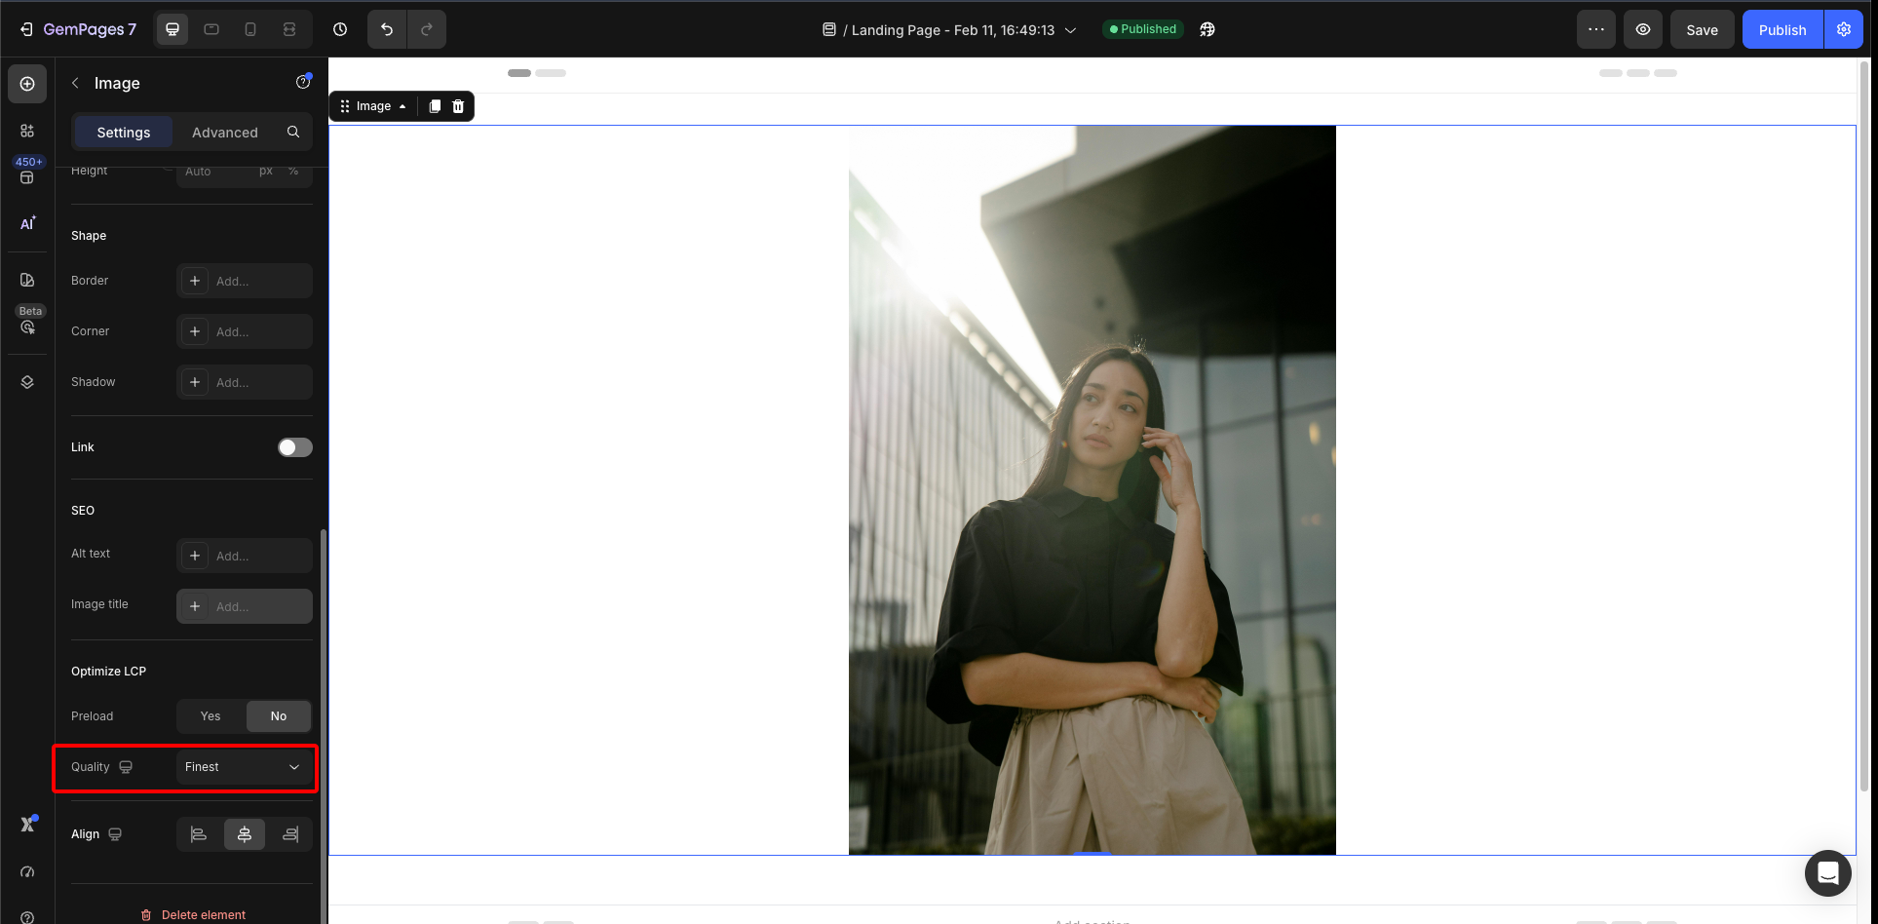Screen dimensions: 1878x924
Task: Switch to full-width preview mode
Action: [x=289, y=29]
